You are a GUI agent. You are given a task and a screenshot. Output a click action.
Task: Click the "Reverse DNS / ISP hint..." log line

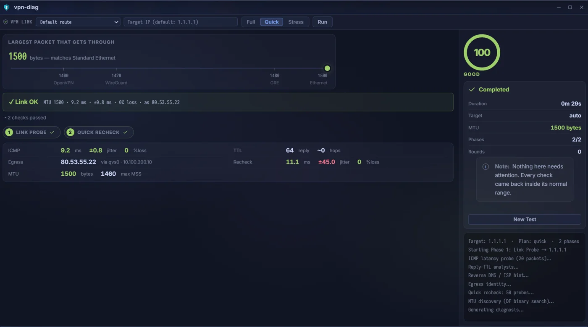[x=499, y=275]
